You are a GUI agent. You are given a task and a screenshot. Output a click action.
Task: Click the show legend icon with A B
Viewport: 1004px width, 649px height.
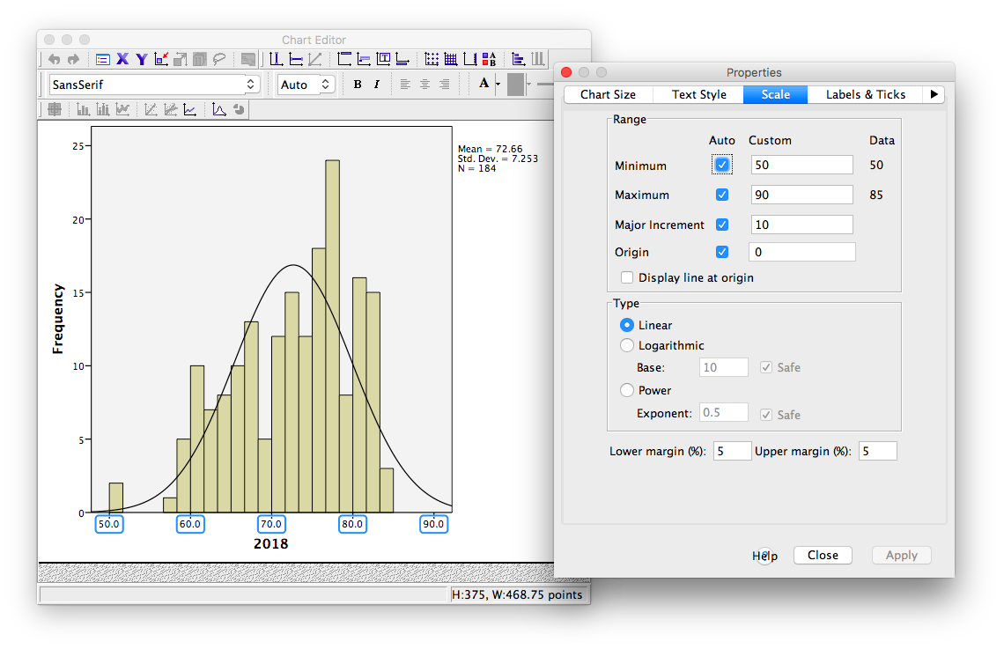(x=489, y=60)
